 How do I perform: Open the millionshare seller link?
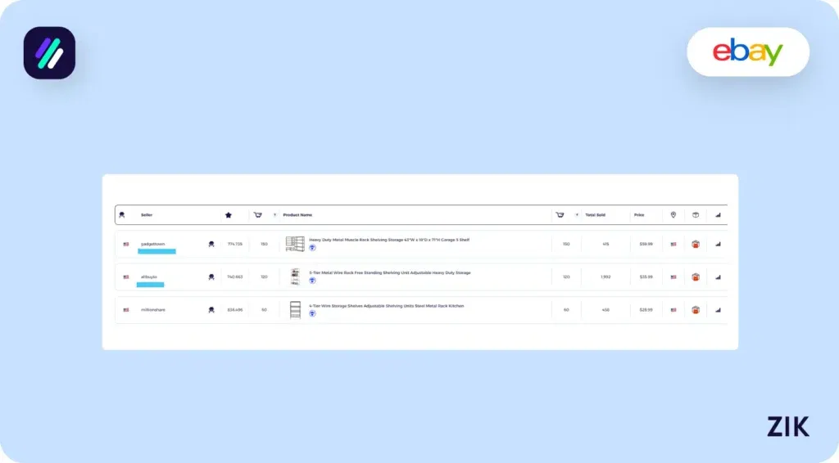(x=153, y=310)
